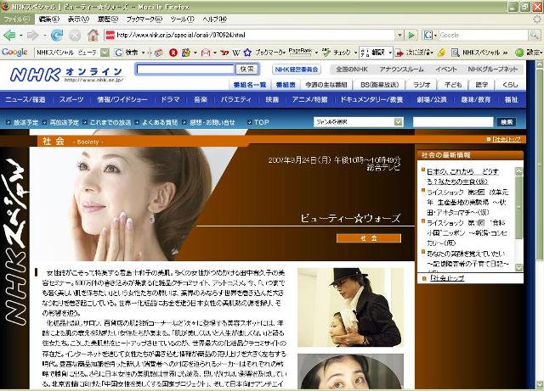Screen dimensions: 544x391
Task: Reload the page with the blue refresh icon
Action: (57, 35)
